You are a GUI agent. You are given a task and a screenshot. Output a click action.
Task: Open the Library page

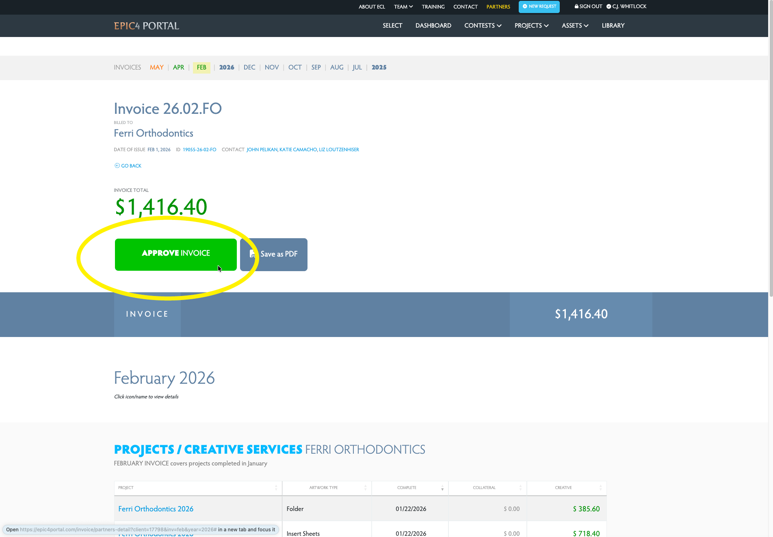coord(613,26)
